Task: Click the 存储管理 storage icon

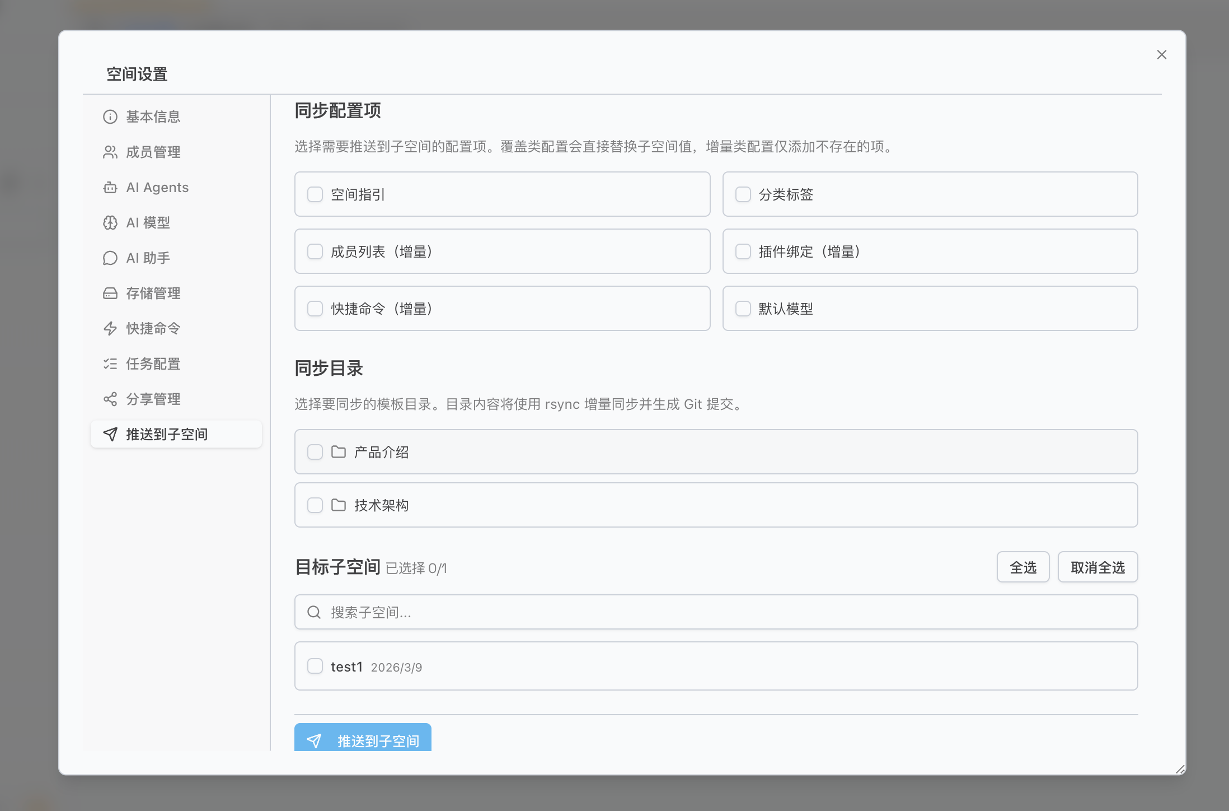Action: pyautogui.click(x=110, y=293)
